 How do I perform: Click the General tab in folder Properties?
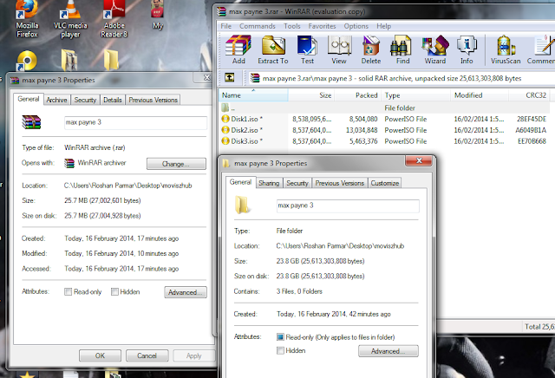240,182
